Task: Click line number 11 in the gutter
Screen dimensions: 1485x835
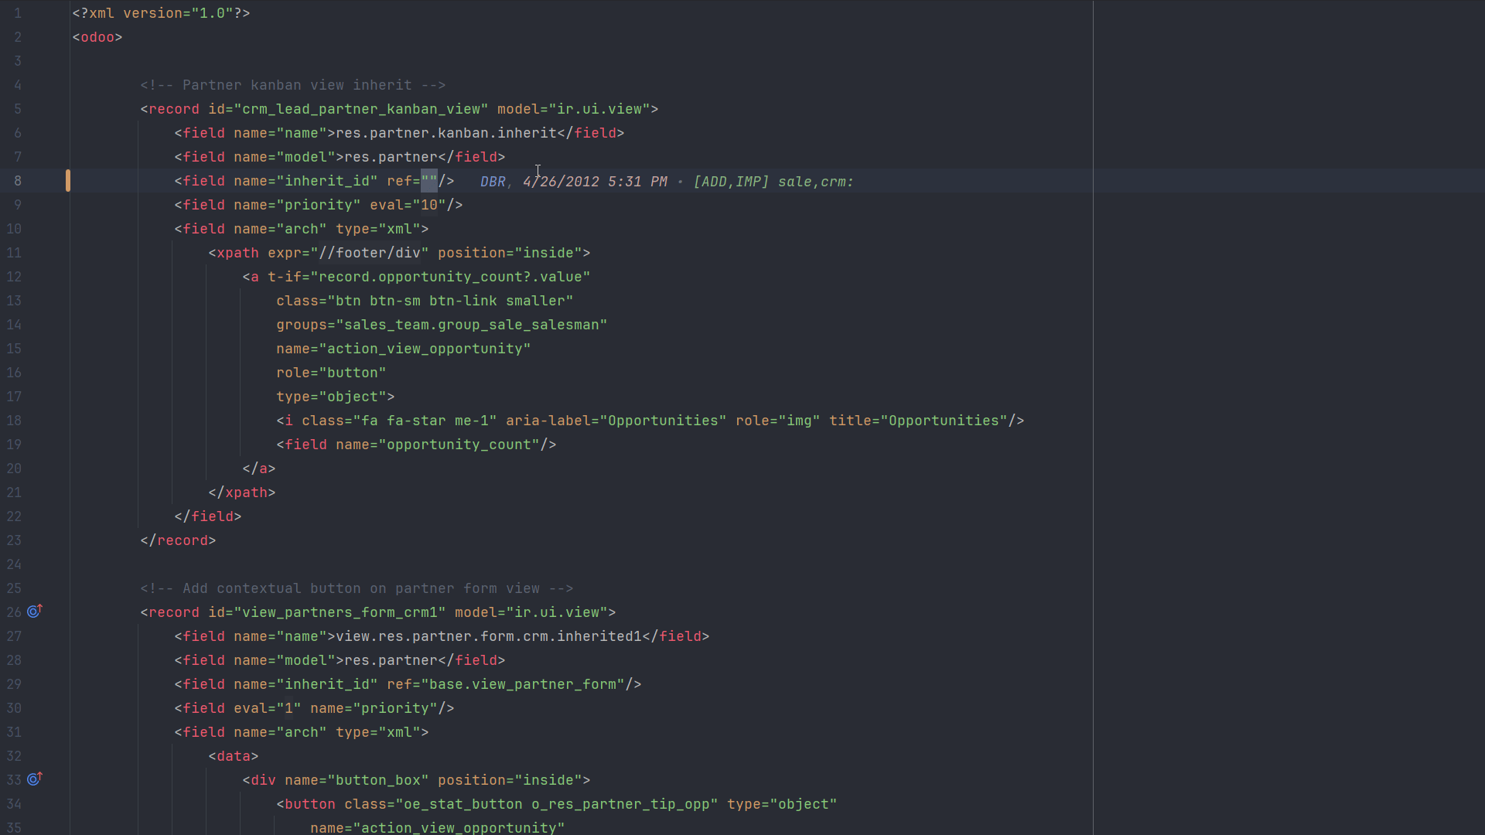Action: point(14,253)
